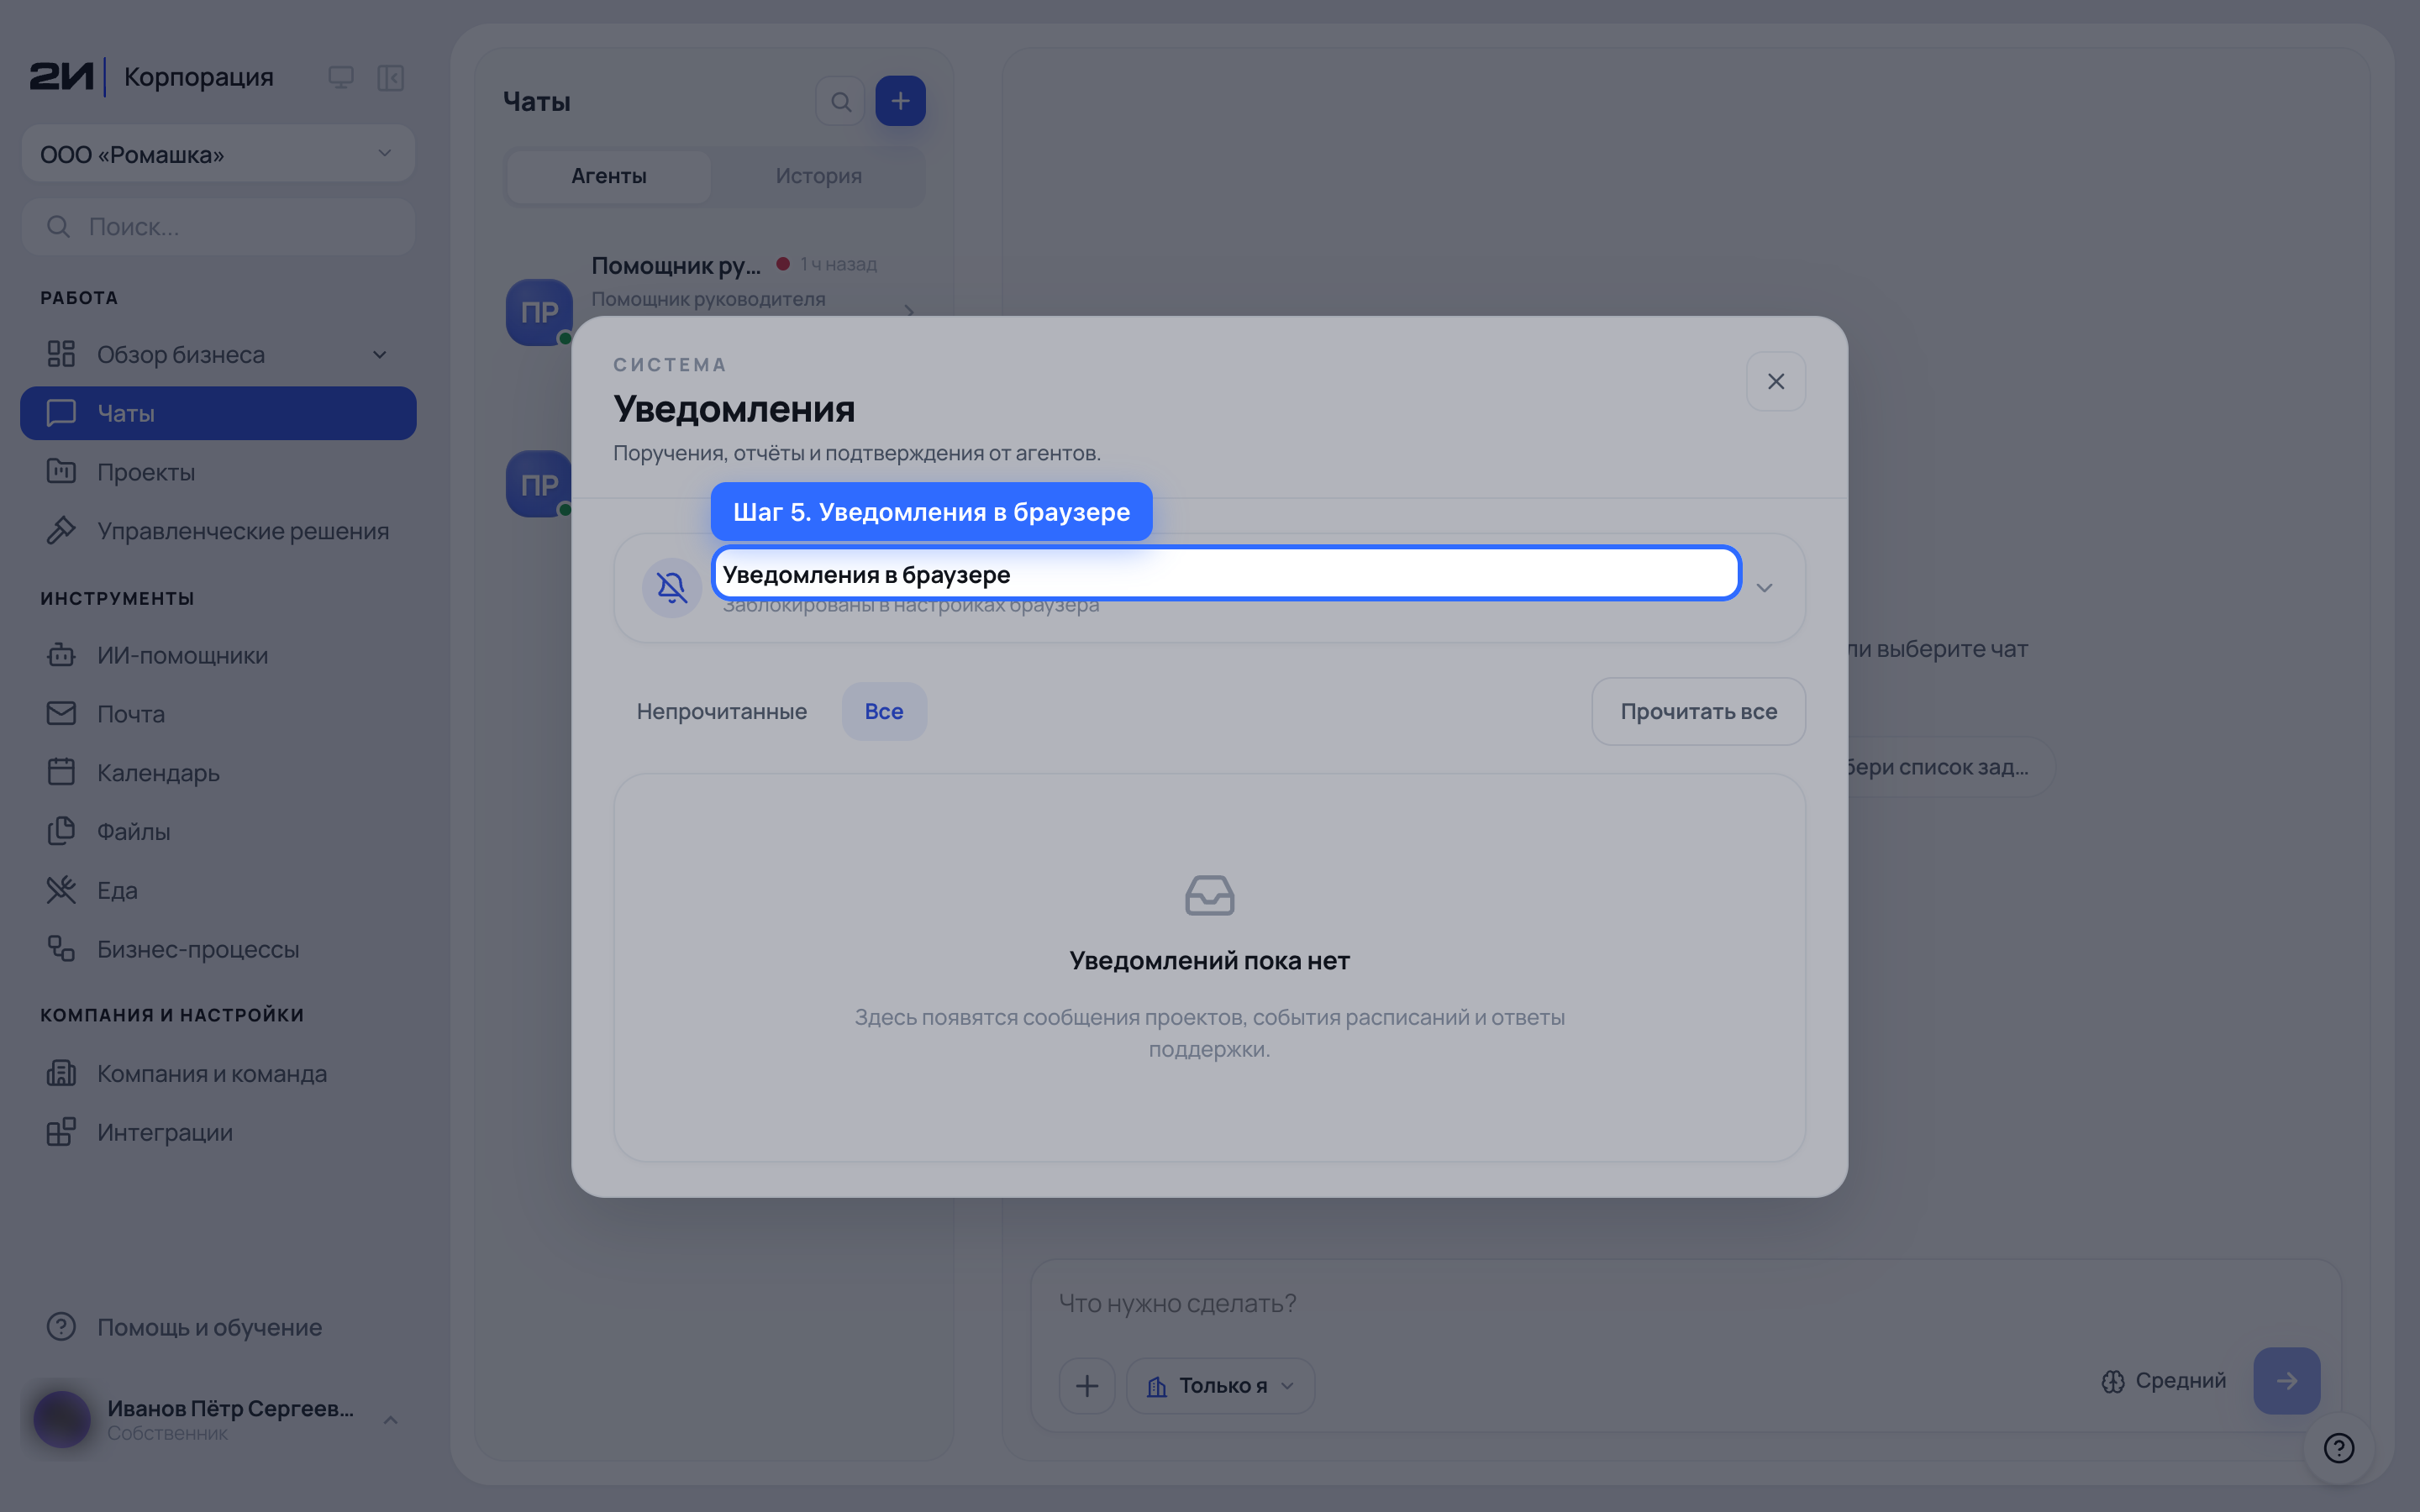
Task: Click the Иванов Пётр avatar
Action: pos(62,1420)
